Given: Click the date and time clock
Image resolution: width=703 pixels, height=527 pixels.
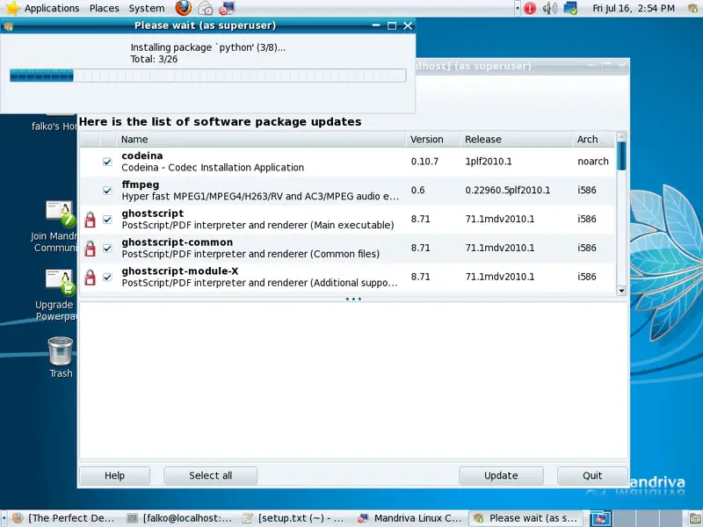Looking at the screenshot, I should point(633,8).
